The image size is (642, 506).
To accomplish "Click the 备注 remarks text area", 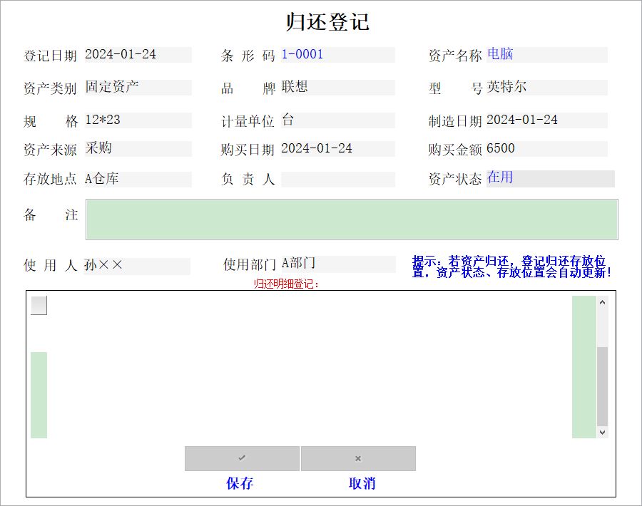I will [352, 220].
